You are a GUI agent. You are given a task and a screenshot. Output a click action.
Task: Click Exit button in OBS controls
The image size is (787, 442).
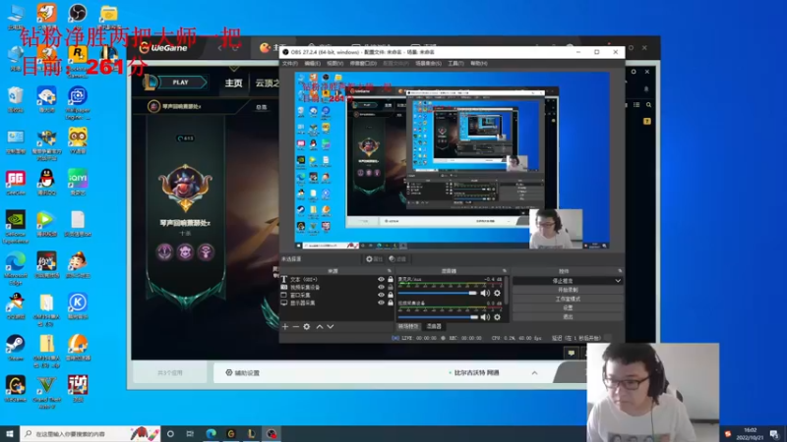coord(568,316)
